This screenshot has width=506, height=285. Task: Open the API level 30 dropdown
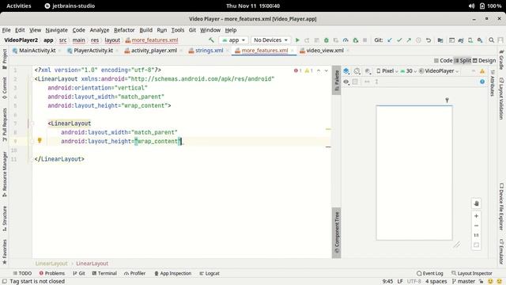pyautogui.click(x=409, y=71)
